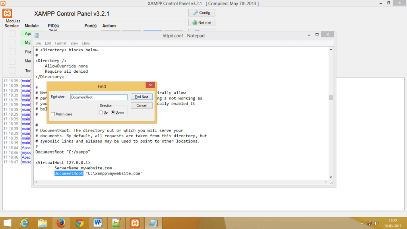Image resolution: width=407 pixels, height=229 pixels.
Task: Open Netstat in XAMPP Control Panel
Action: click(202, 23)
